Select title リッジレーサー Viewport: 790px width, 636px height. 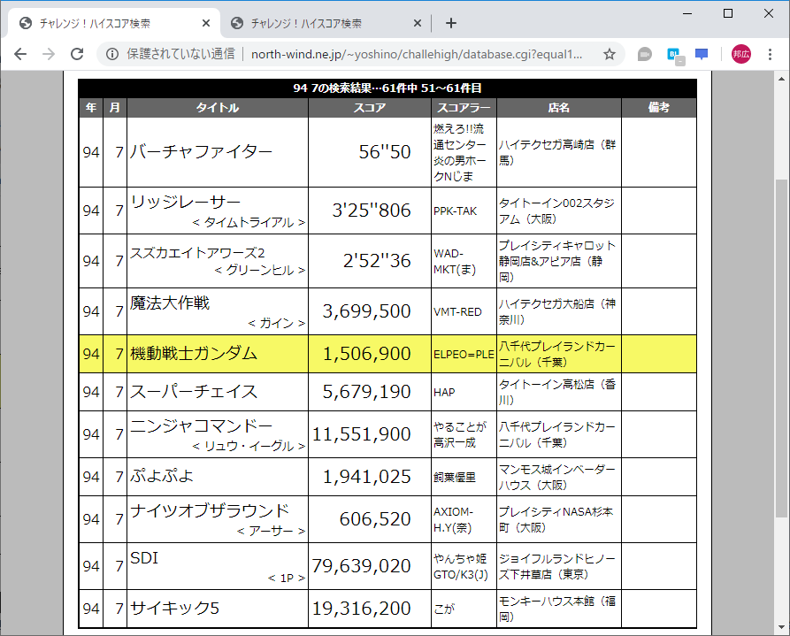click(x=186, y=202)
